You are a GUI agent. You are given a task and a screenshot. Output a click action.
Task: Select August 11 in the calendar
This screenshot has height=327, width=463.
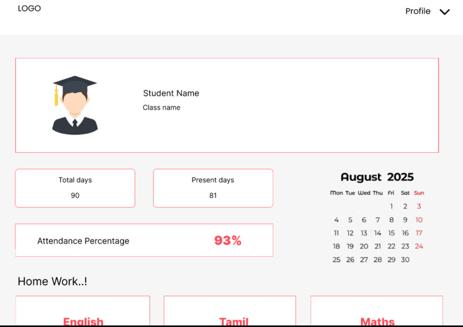[x=336, y=233]
